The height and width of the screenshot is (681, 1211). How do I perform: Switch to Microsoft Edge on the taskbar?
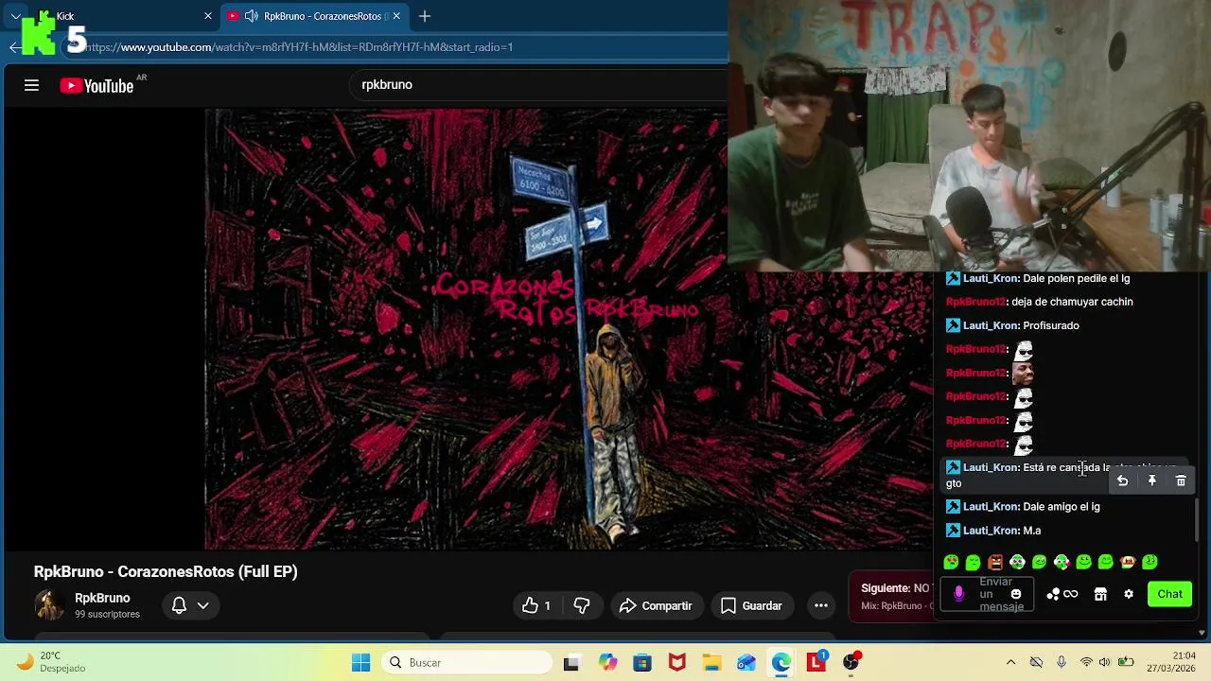click(781, 662)
